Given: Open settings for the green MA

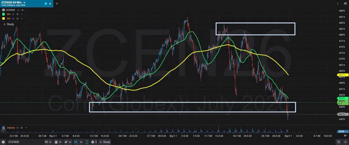Looking at the screenshot, I should pyautogui.click(x=17, y=14).
